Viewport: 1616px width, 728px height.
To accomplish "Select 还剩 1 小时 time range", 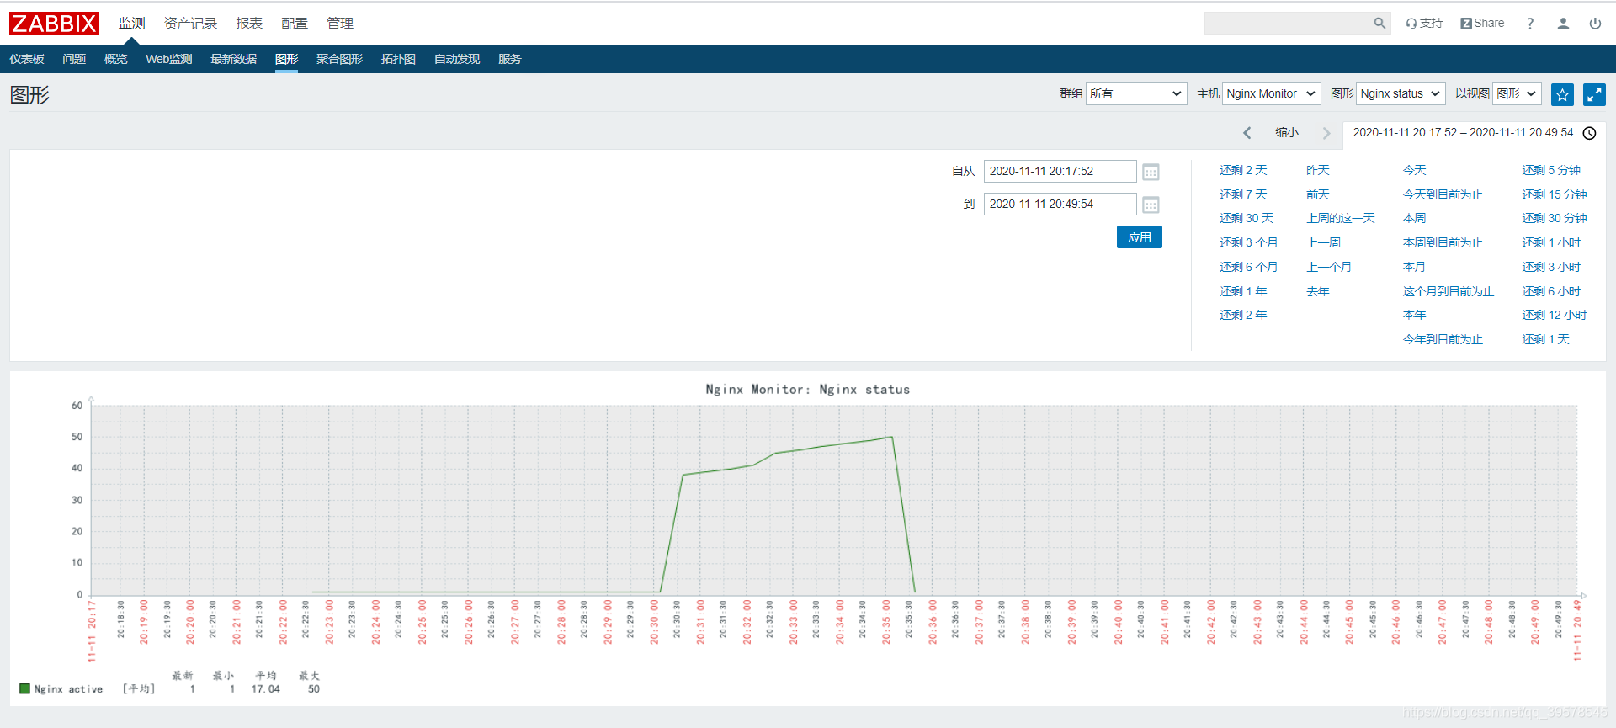I will click(x=1551, y=242).
